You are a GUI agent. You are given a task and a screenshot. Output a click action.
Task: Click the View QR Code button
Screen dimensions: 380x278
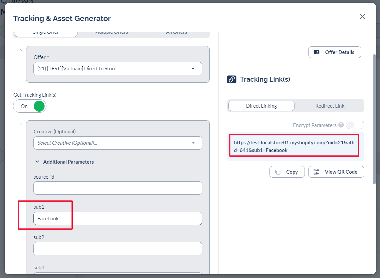click(x=336, y=172)
